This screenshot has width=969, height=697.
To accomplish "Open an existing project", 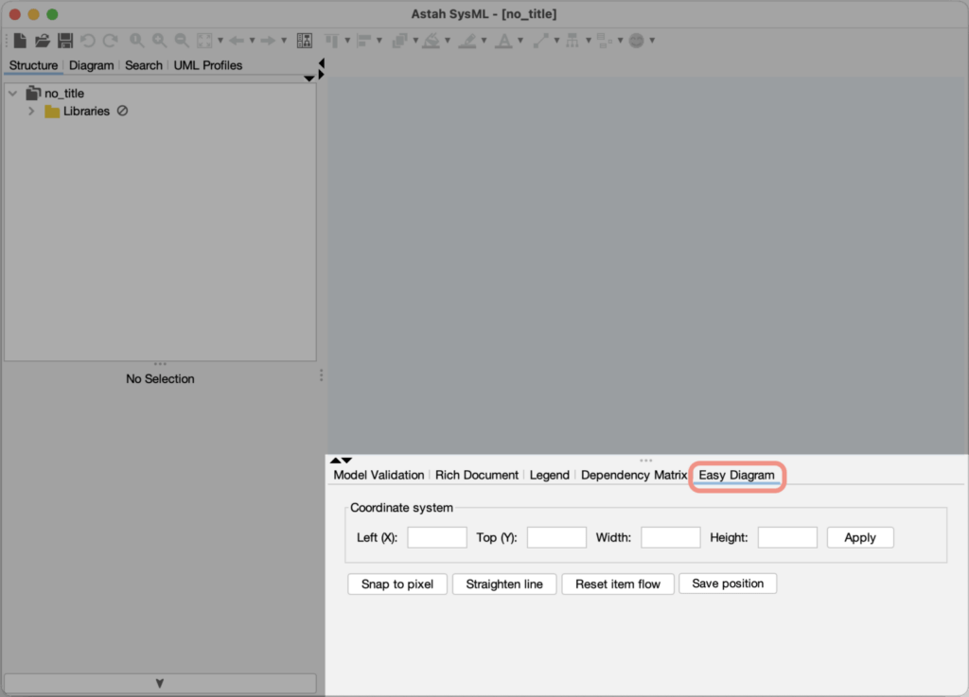I will (43, 40).
